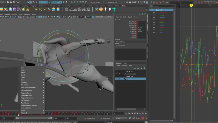Click the Play Backwards button
This screenshot has height=123, width=218.
(134, 113)
